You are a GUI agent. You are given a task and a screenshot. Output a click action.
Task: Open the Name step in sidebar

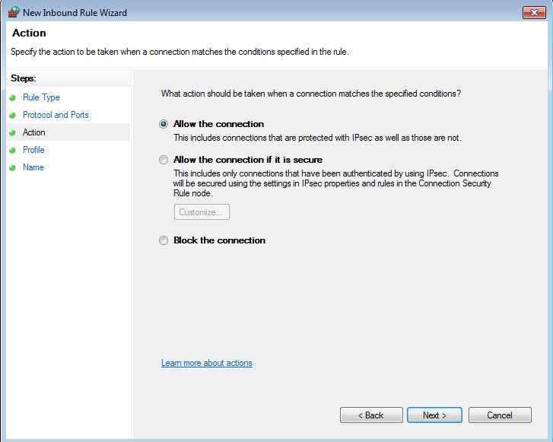pyautogui.click(x=33, y=167)
